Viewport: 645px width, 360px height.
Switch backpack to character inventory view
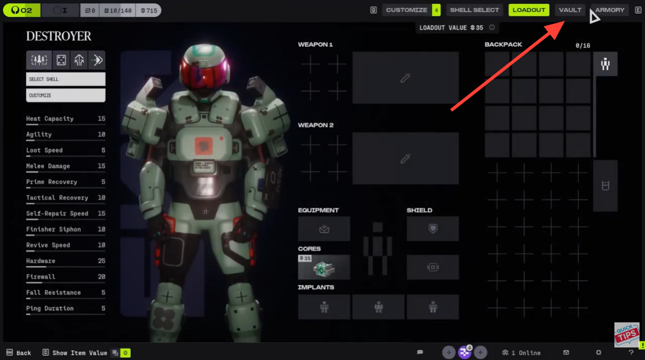pos(605,64)
